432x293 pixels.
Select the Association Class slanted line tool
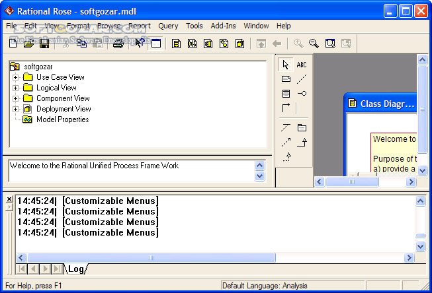286,128
